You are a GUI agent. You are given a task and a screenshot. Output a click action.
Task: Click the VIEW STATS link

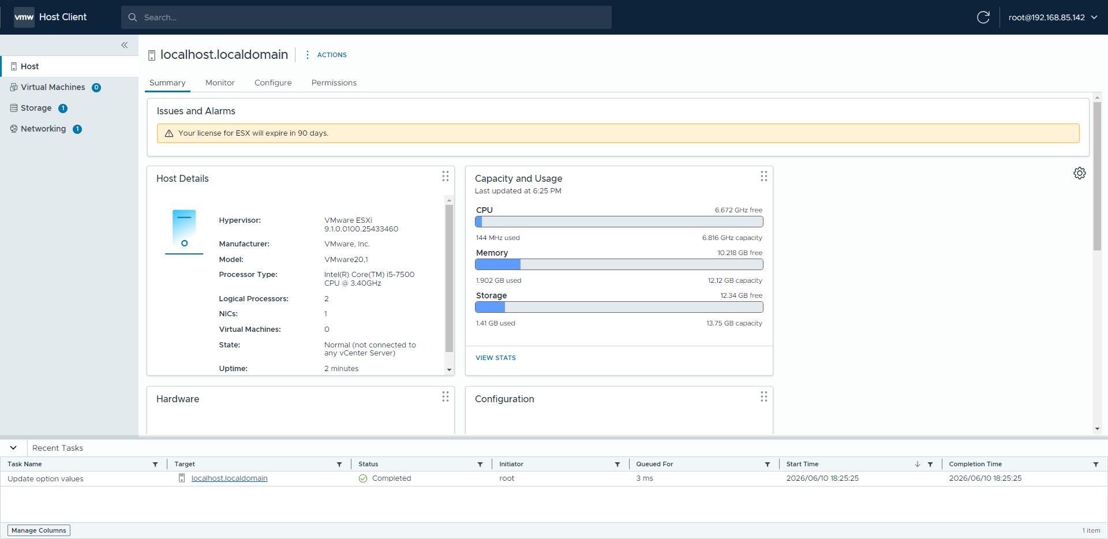coord(496,358)
